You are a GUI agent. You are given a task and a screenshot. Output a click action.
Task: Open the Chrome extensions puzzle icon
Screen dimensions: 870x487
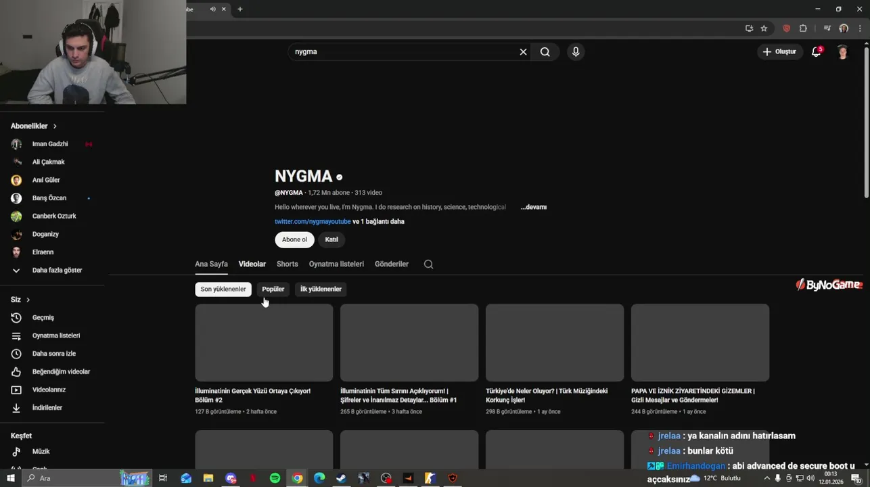(803, 28)
